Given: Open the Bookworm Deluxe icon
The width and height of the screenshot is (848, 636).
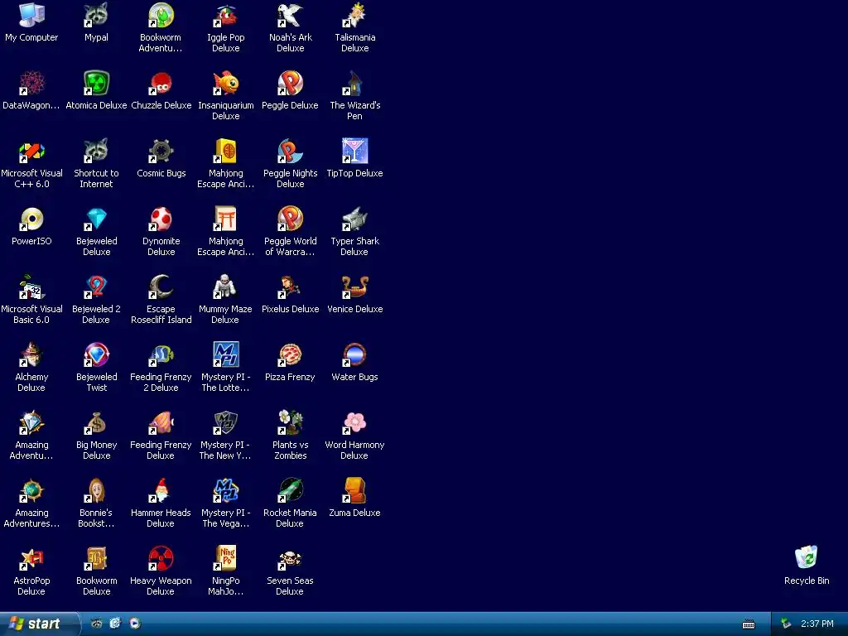Looking at the screenshot, I should coord(96,558).
